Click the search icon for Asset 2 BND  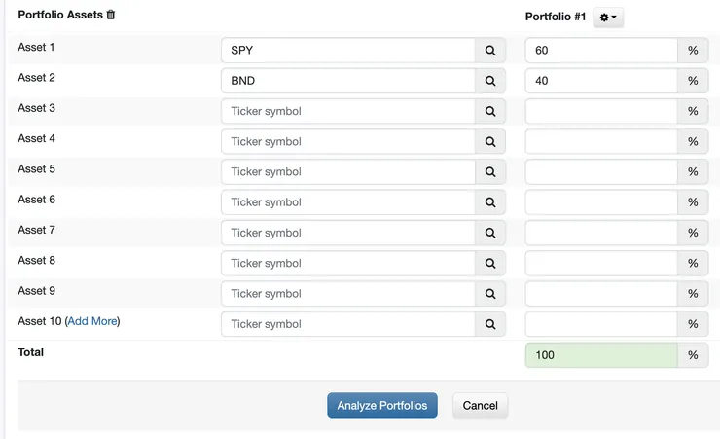tap(490, 81)
